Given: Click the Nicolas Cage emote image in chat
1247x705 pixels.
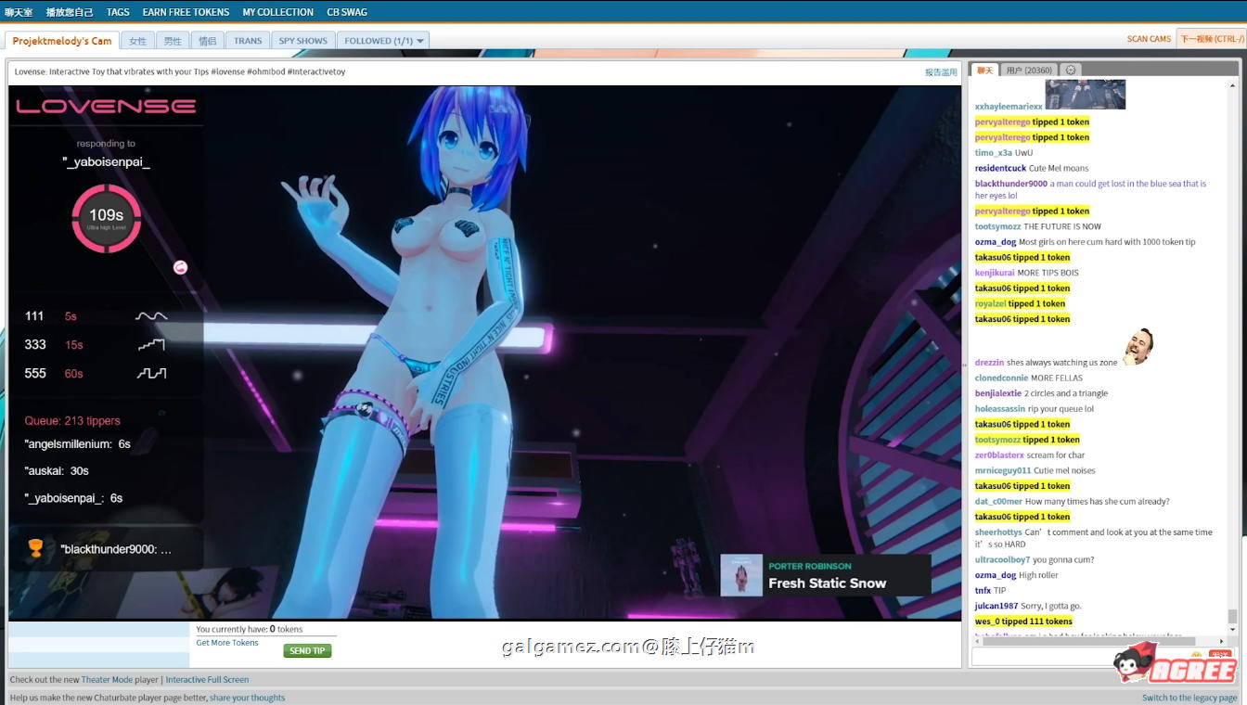Looking at the screenshot, I should [x=1138, y=347].
